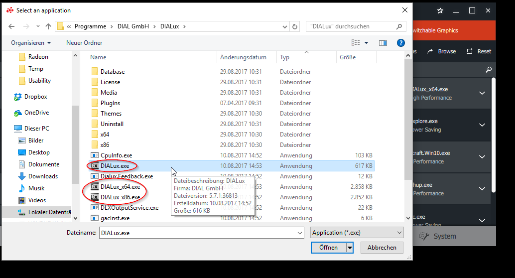Open Dokumente in navigation pane

[39, 164]
